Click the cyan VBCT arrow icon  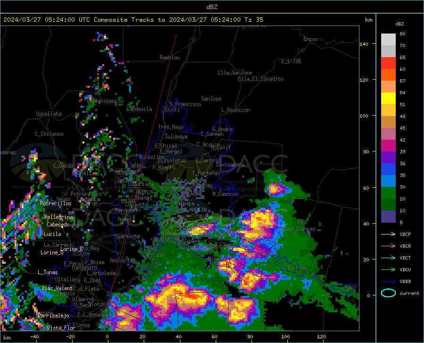[x=388, y=258]
